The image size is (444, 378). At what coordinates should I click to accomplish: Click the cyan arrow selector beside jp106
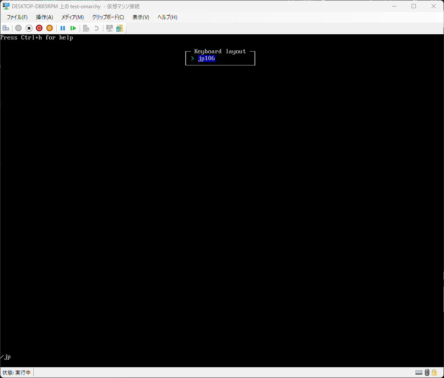point(193,59)
